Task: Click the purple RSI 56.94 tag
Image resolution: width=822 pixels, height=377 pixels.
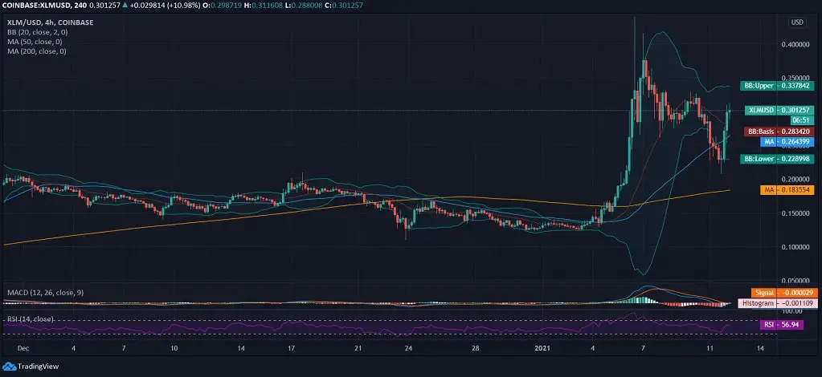Action: point(776,325)
